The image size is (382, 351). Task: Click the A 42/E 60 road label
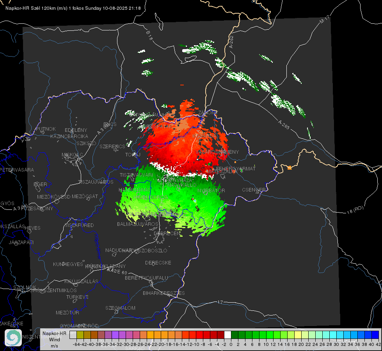pos(117,271)
